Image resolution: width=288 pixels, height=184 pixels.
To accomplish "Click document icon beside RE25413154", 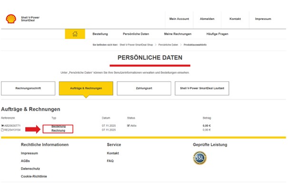I will coord(2,130).
